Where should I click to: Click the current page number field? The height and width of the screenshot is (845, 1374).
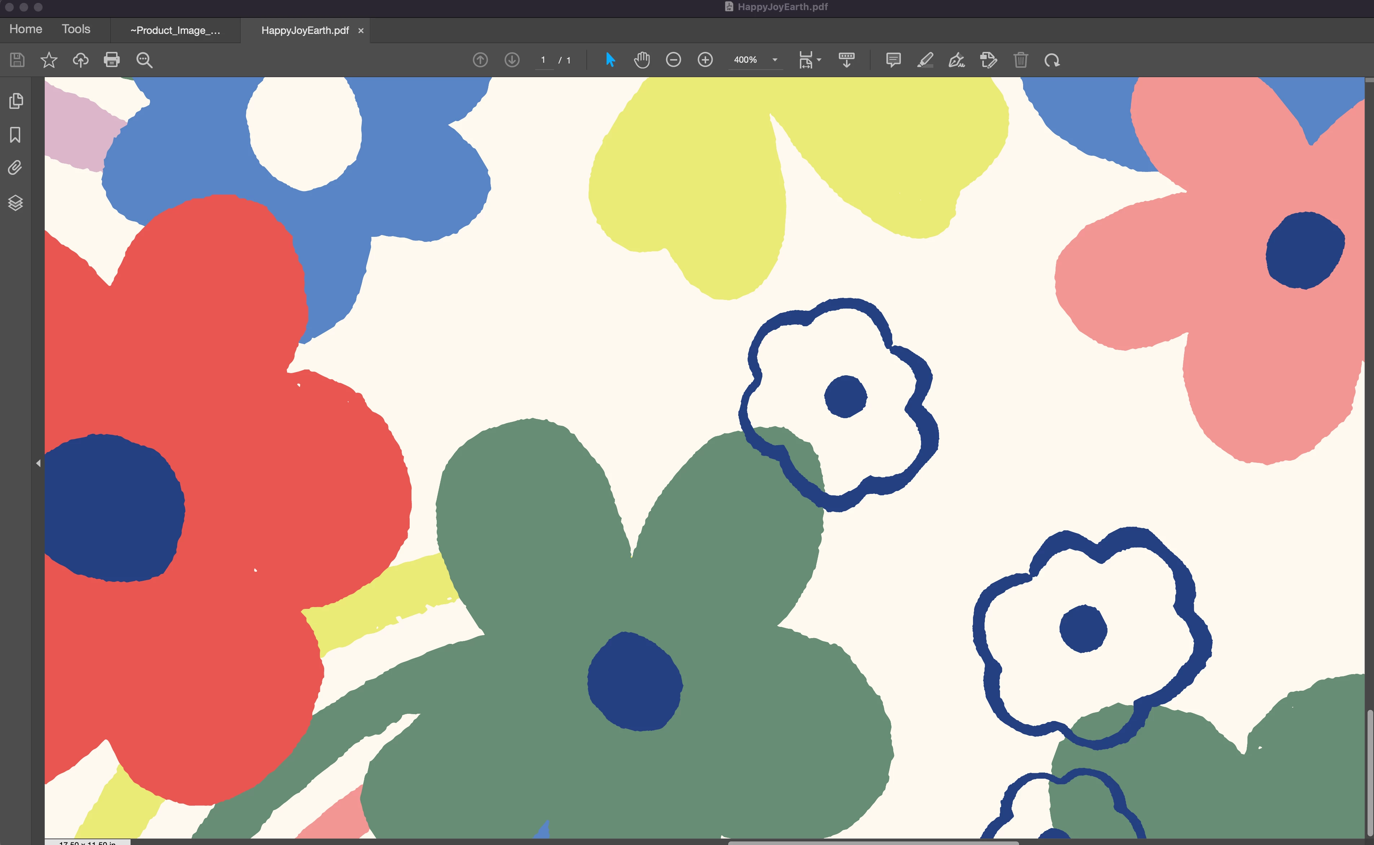coord(543,60)
